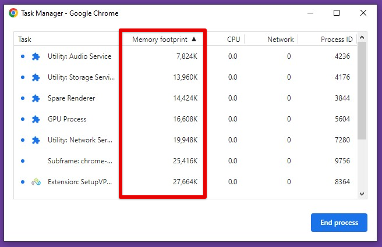Viewport: 382px width, 247px height.
Task: Click the Memory footprint sort arrow
Action: pos(194,39)
